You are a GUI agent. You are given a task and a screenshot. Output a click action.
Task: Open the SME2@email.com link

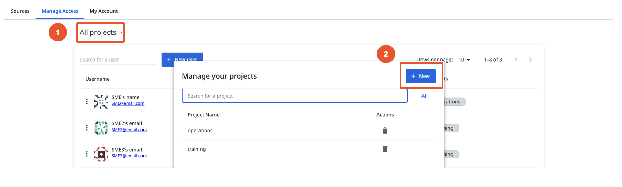click(129, 130)
